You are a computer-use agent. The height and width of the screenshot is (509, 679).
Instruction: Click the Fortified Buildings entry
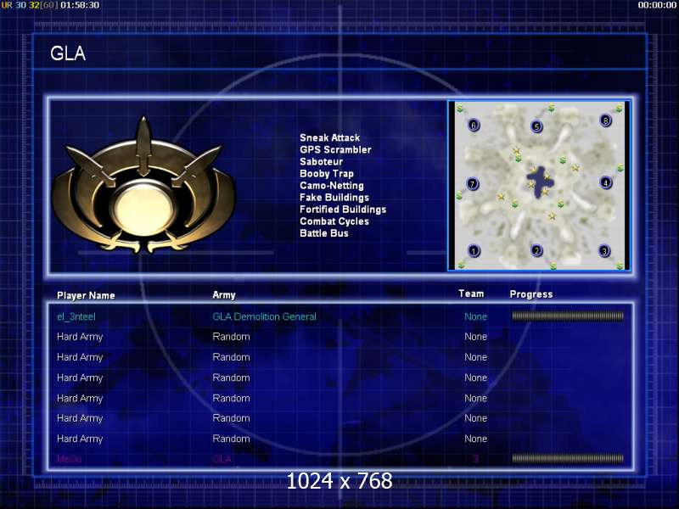click(x=343, y=210)
